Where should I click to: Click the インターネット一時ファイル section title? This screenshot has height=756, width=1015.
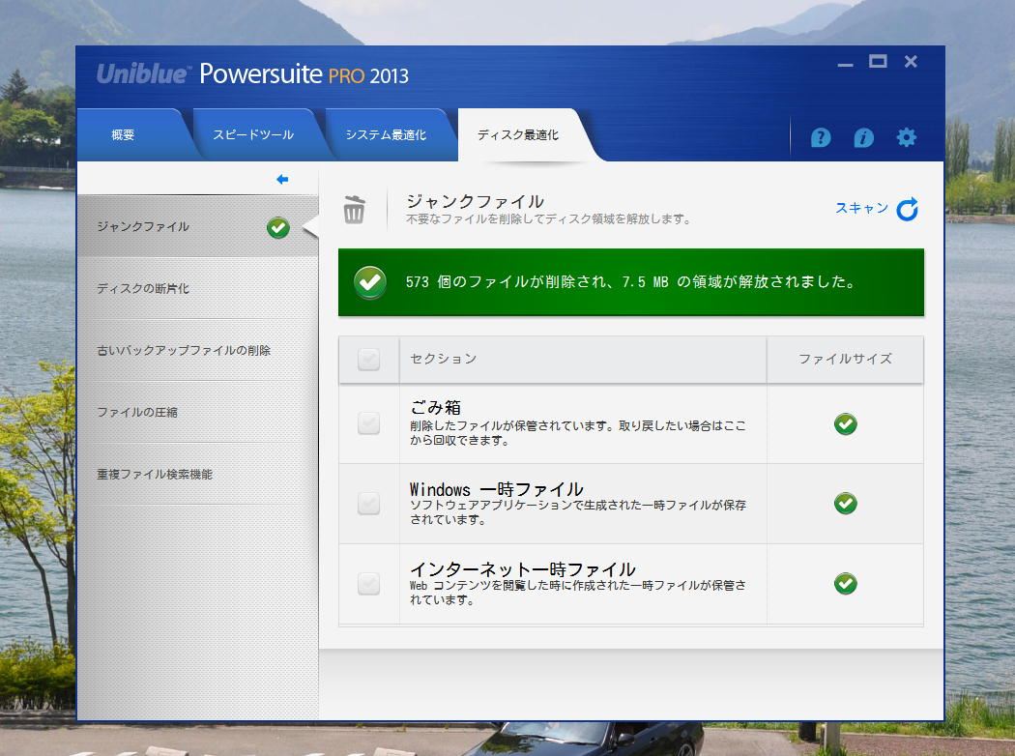coord(523,569)
